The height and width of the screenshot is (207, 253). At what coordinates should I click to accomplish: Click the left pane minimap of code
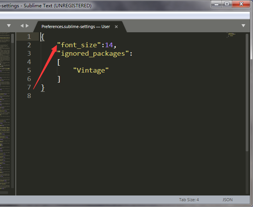click(5, 111)
